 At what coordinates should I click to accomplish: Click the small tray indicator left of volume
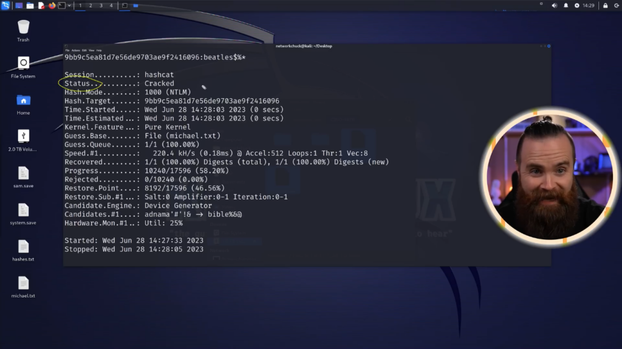(x=541, y=4)
